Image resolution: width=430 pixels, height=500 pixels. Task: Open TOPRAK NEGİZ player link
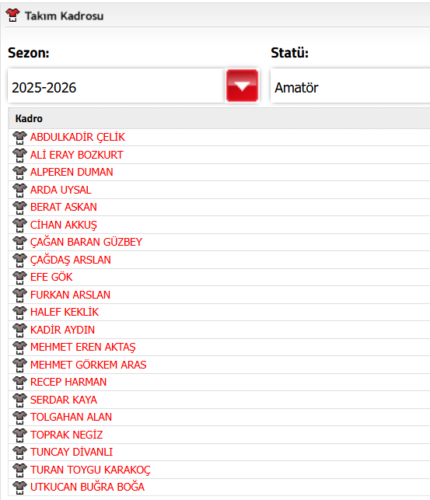point(66,435)
